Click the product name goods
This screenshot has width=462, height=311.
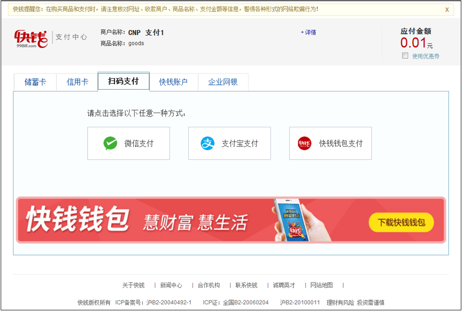(x=136, y=44)
